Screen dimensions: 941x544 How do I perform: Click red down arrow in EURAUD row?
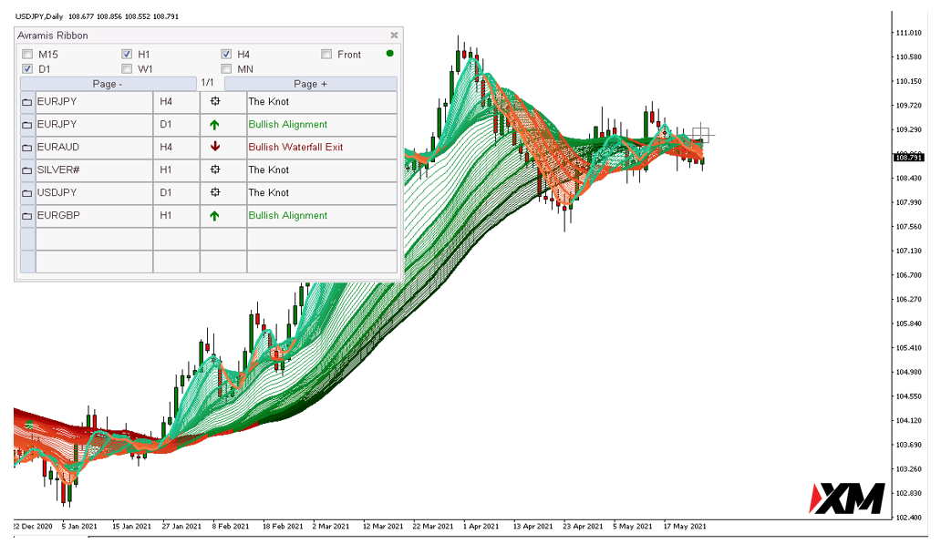pyautogui.click(x=215, y=147)
